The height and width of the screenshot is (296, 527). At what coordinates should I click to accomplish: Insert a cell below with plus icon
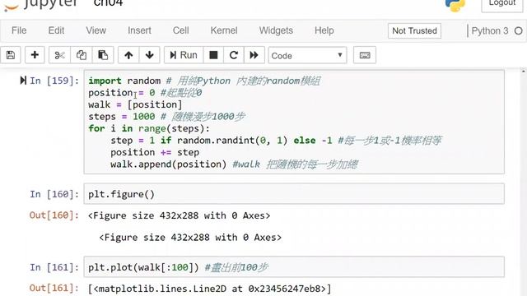pyautogui.click(x=35, y=55)
